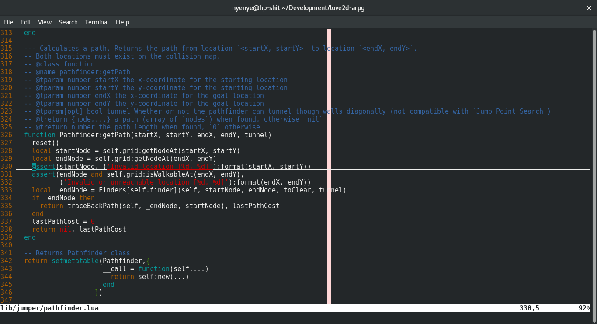Open the Edit menu
597x324 pixels.
pyautogui.click(x=26, y=22)
